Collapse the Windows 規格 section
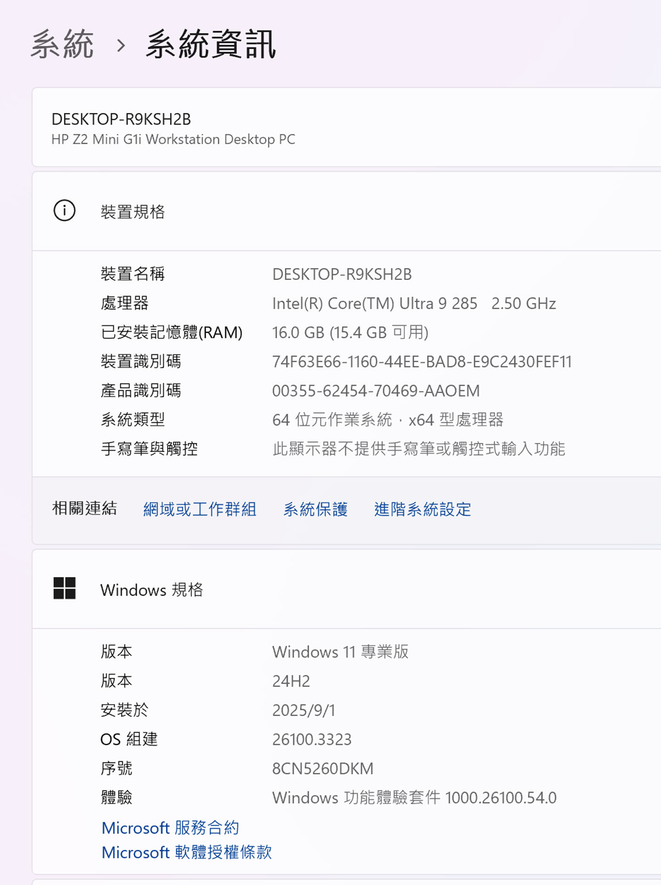The width and height of the screenshot is (661, 885). click(153, 590)
